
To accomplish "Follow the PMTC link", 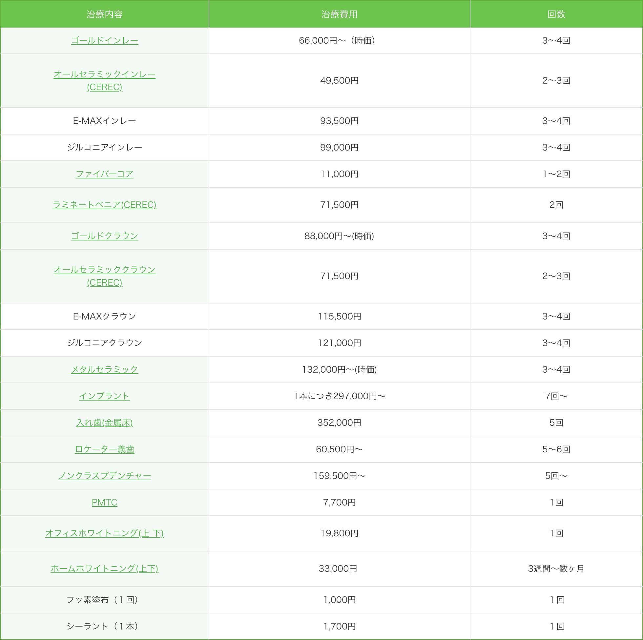I will [x=105, y=503].
